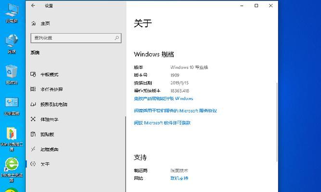The height and width of the screenshot is (192, 321).
Task: Open the Home (主页) icon
Action: pyautogui.click(x=34, y=24)
